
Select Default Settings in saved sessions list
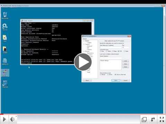(104, 61)
